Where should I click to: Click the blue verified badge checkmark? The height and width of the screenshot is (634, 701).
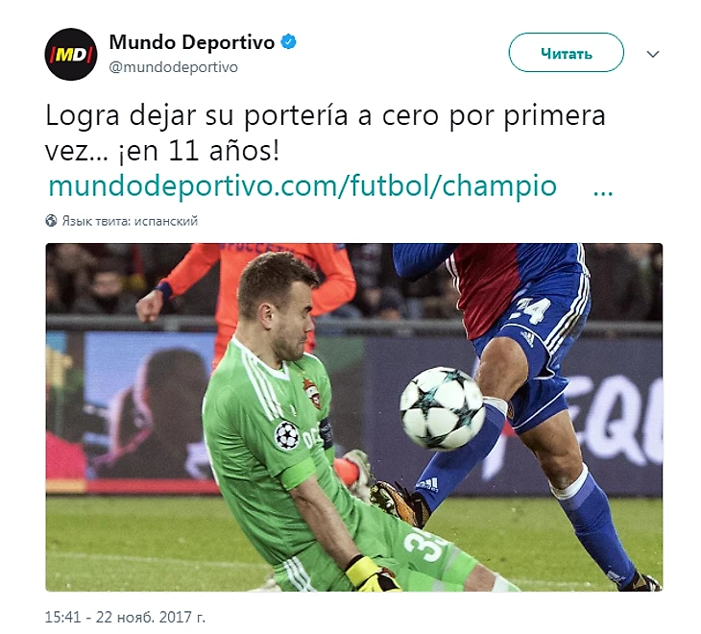pyautogui.click(x=288, y=42)
